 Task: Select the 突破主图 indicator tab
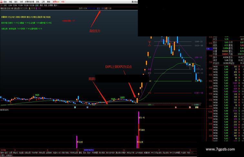tap(42, 153)
